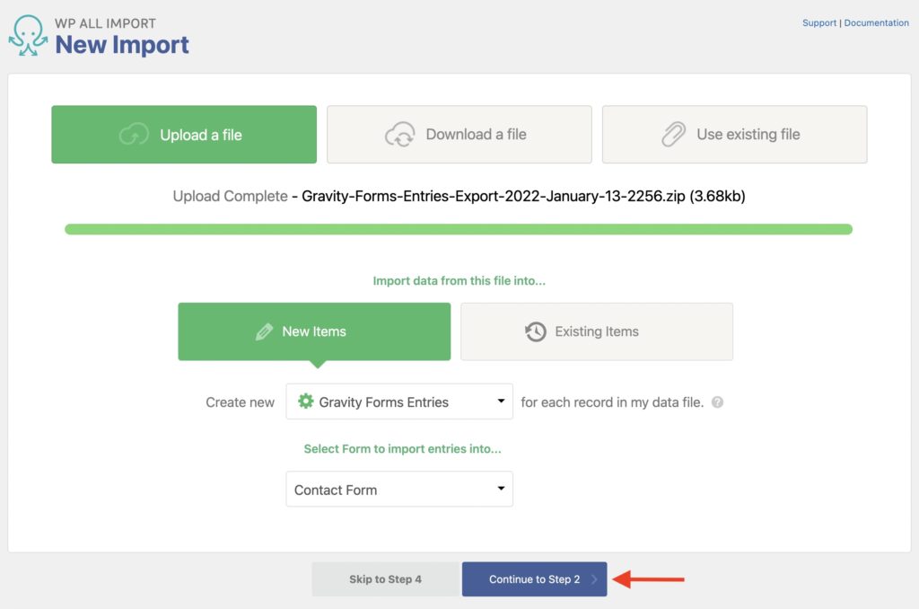919x609 pixels.
Task: Switch import mode to Existing Items
Action: coord(597,331)
